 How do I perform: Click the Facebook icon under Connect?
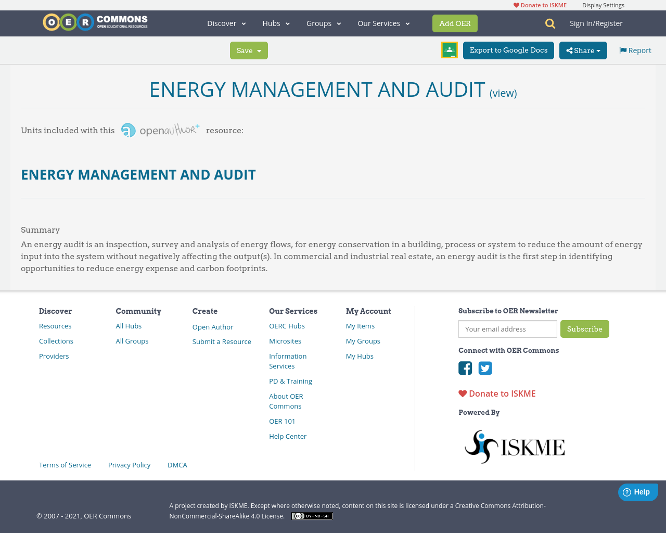pos(465,368)
